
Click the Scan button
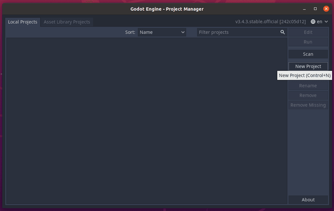click(x=308, y=54)
